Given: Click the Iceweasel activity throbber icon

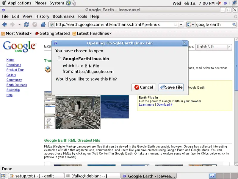Looking at the screenshot, I should click(235, 16).
